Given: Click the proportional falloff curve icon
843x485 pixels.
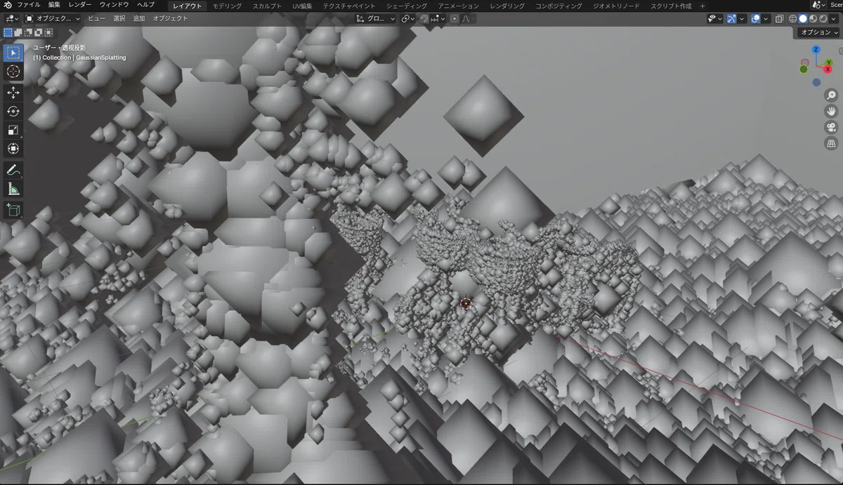Looking at the screenshot, I should pyautogui.click(x=466, y=19).
